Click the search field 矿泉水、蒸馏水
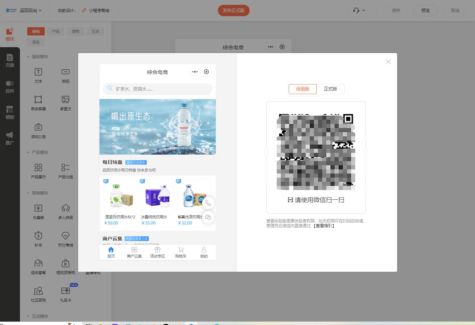475x325 pixels. click(x=158, y=89)
